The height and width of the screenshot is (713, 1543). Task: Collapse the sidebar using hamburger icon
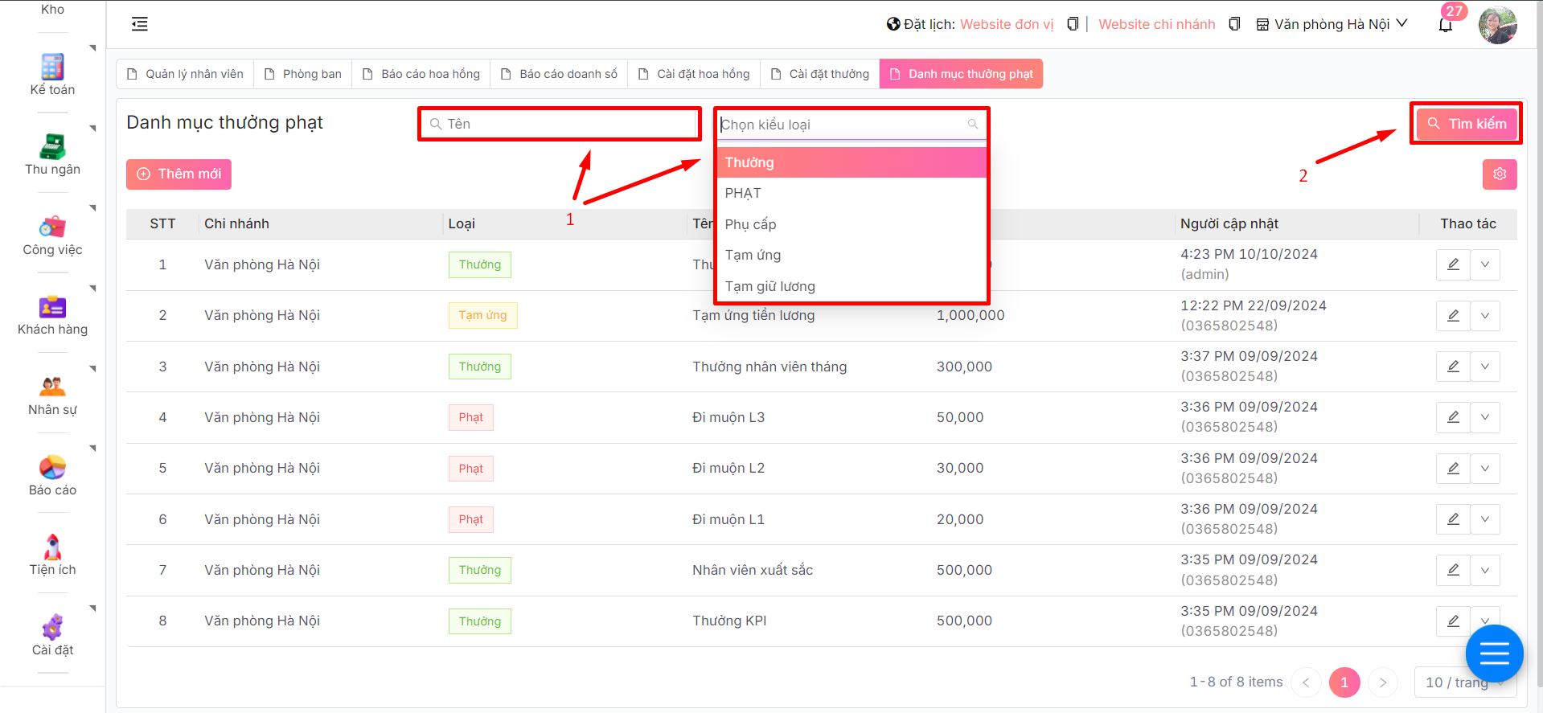[x=140, y=24]
